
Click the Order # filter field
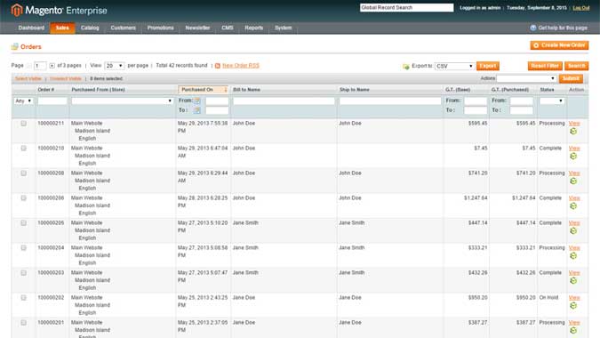[x=52, y=101]
